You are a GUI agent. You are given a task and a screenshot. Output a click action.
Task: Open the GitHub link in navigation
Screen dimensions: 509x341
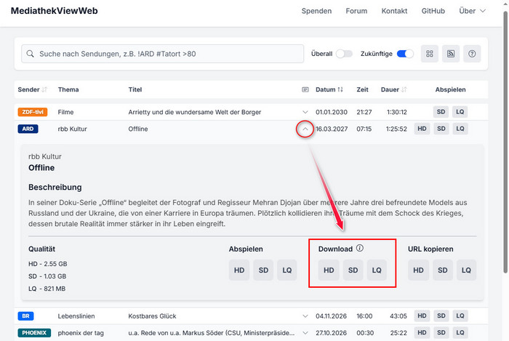(433, 11)
